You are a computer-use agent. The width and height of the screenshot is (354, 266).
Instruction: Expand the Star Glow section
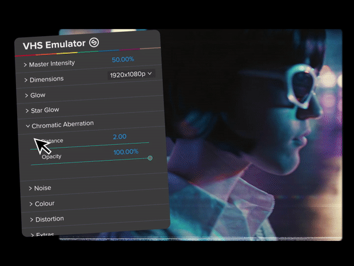click(x=27, y=111)
